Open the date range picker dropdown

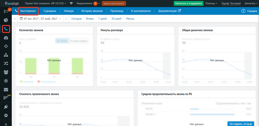[x=39, y=19]
